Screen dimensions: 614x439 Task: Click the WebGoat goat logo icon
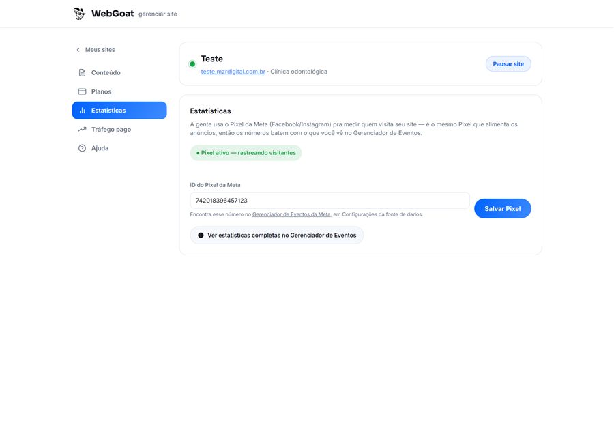80,14
